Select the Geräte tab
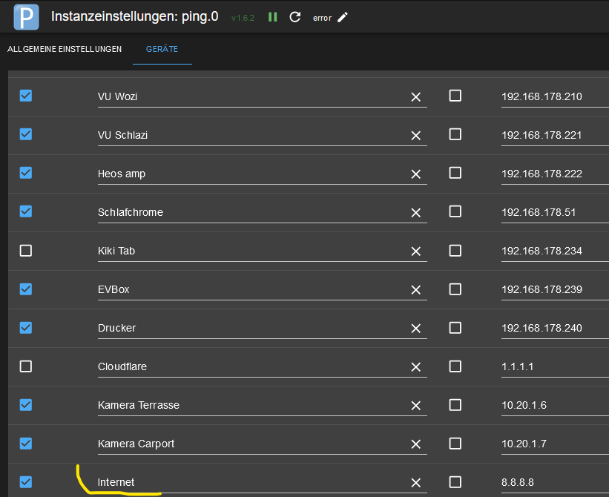This screenshot has height=497, width=609. [162, 50]
